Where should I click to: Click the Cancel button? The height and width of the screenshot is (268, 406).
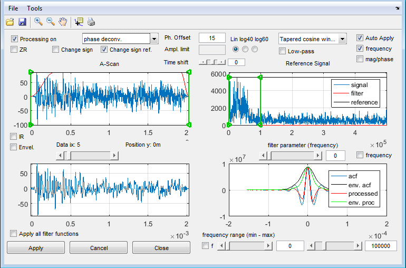pos(99,248)
